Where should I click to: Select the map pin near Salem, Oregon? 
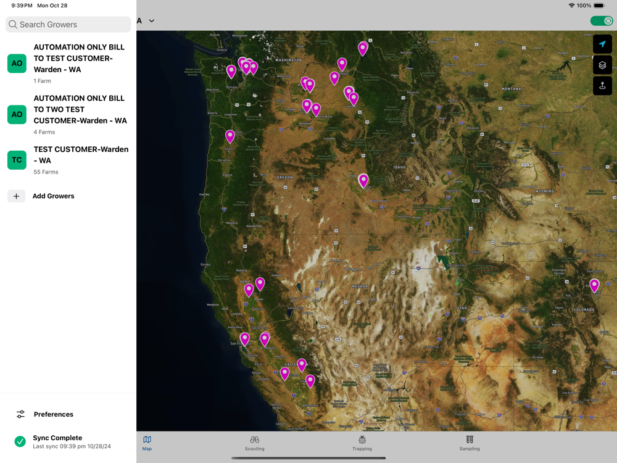[230, 136]
